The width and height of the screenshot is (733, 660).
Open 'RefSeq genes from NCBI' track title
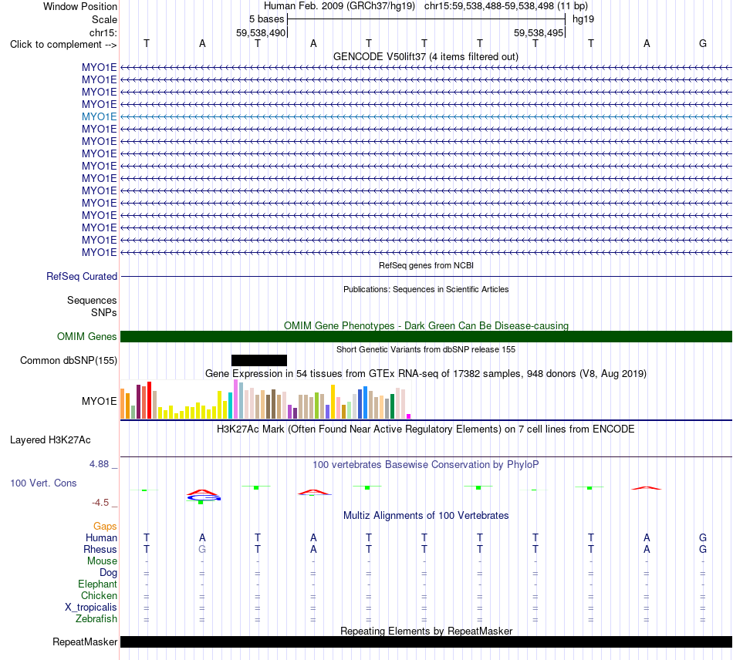coord(426,265)
